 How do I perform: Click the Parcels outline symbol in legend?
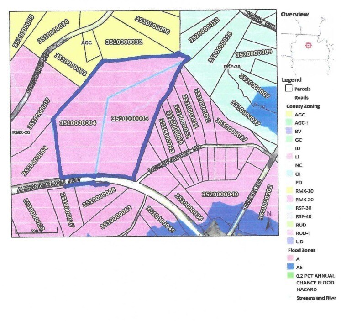point(289,89)
